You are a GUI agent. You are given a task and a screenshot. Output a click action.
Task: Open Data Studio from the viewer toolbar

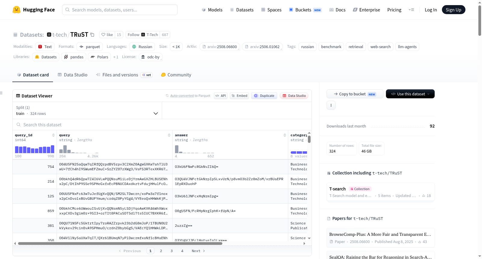(294, 96)
